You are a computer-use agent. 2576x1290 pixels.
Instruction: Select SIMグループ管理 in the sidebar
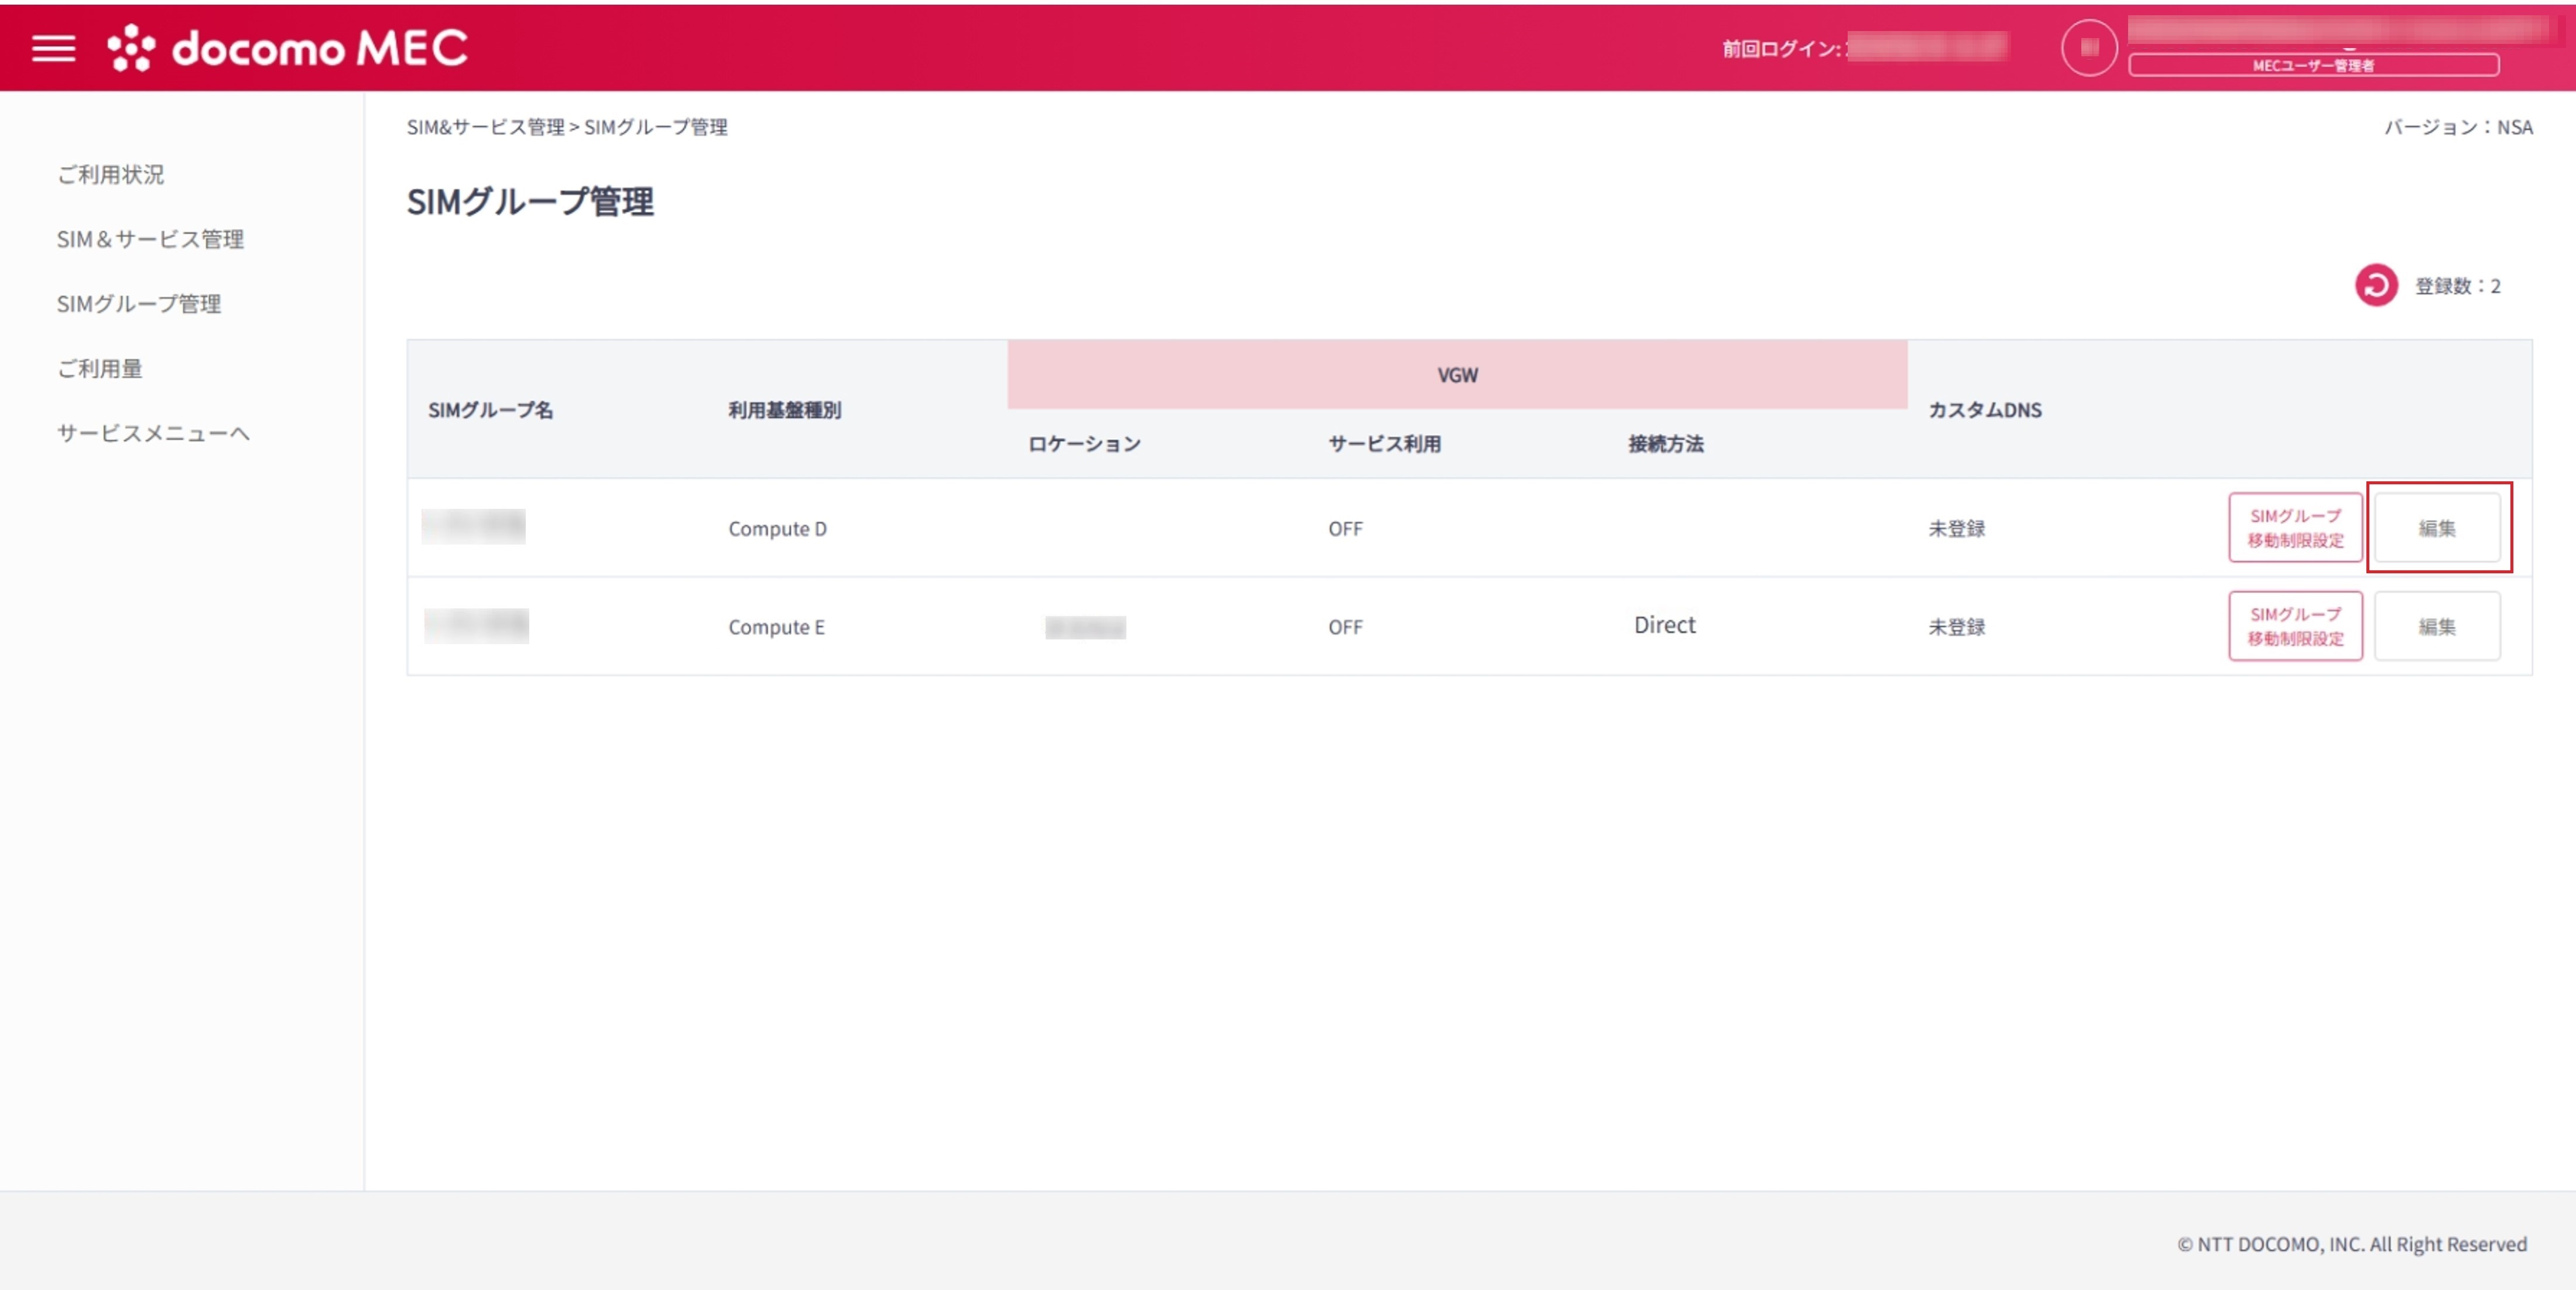click(x=139, y=304)
